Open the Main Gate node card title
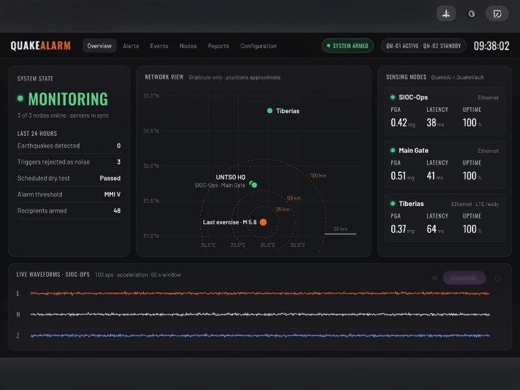520x390 pixels. coord(413,150)
